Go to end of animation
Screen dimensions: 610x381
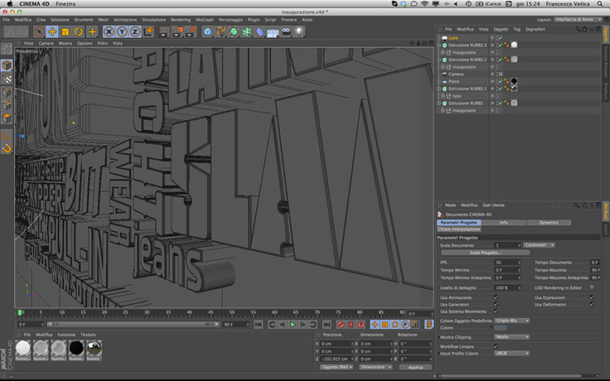tap(327, 324)
